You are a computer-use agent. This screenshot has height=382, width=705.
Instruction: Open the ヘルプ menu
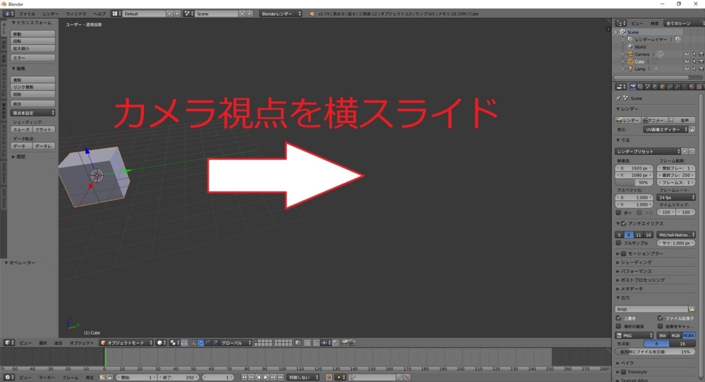99,14
